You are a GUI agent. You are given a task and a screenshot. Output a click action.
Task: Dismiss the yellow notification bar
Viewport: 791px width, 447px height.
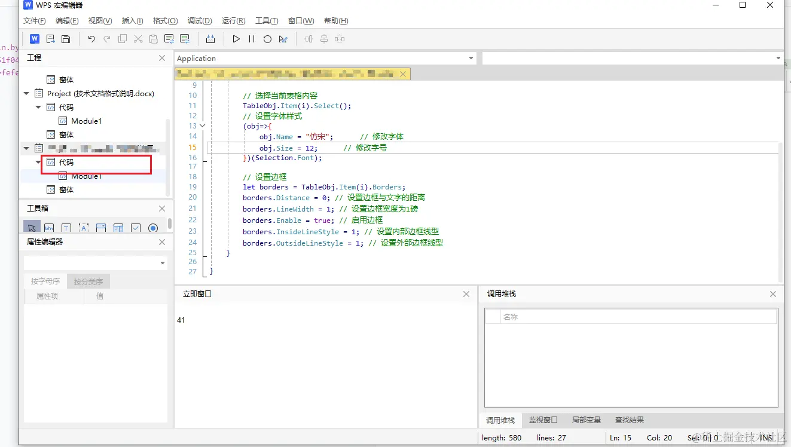click(403, 74)
